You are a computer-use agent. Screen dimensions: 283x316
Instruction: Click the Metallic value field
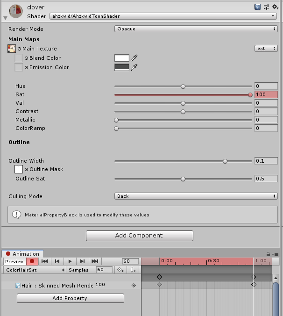coord(266,120)
